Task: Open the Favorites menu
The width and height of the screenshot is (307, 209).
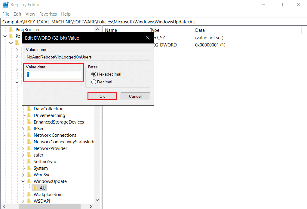Action: click(x=48, y=14)
